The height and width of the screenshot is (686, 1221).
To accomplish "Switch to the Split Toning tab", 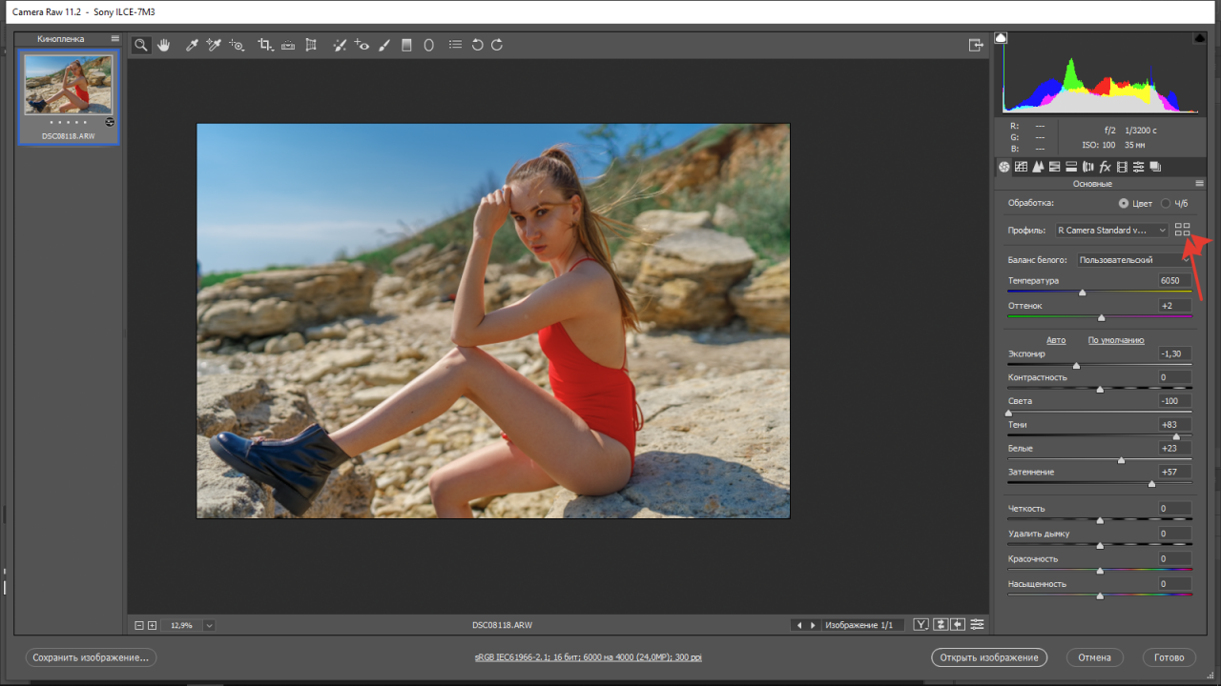I will coord(1071,167).
